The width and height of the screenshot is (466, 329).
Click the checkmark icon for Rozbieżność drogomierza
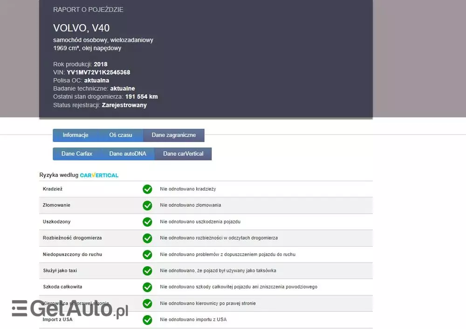click(x=147, y=238)
